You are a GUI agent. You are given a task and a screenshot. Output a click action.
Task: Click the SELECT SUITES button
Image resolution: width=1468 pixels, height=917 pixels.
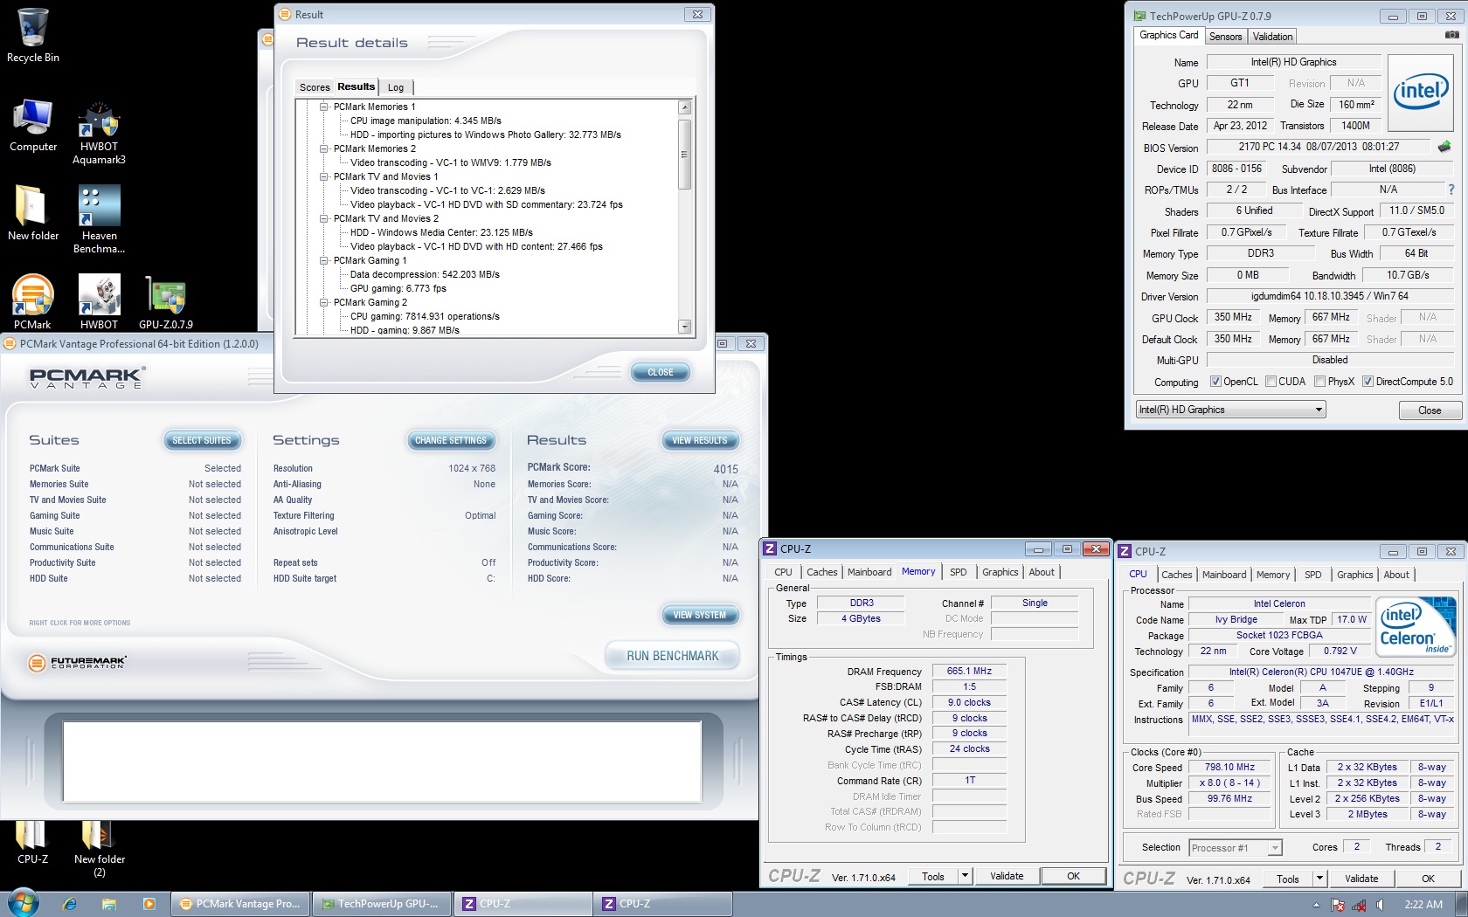pos(202,441)
